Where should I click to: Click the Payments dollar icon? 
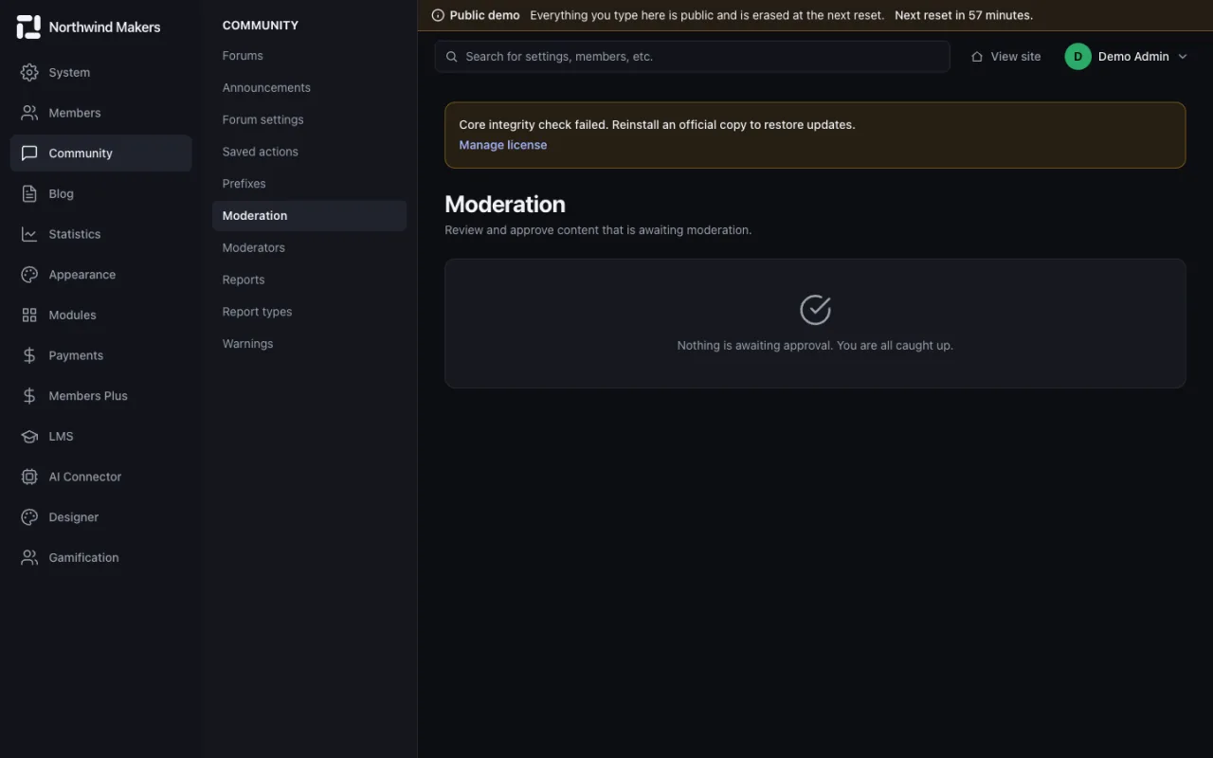(29, 355)
